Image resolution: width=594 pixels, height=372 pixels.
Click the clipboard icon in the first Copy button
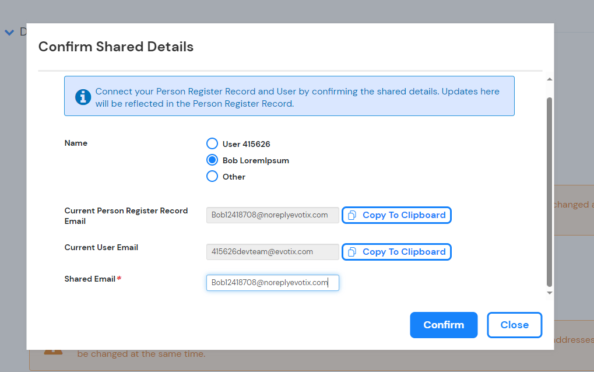tap(351, 215)
